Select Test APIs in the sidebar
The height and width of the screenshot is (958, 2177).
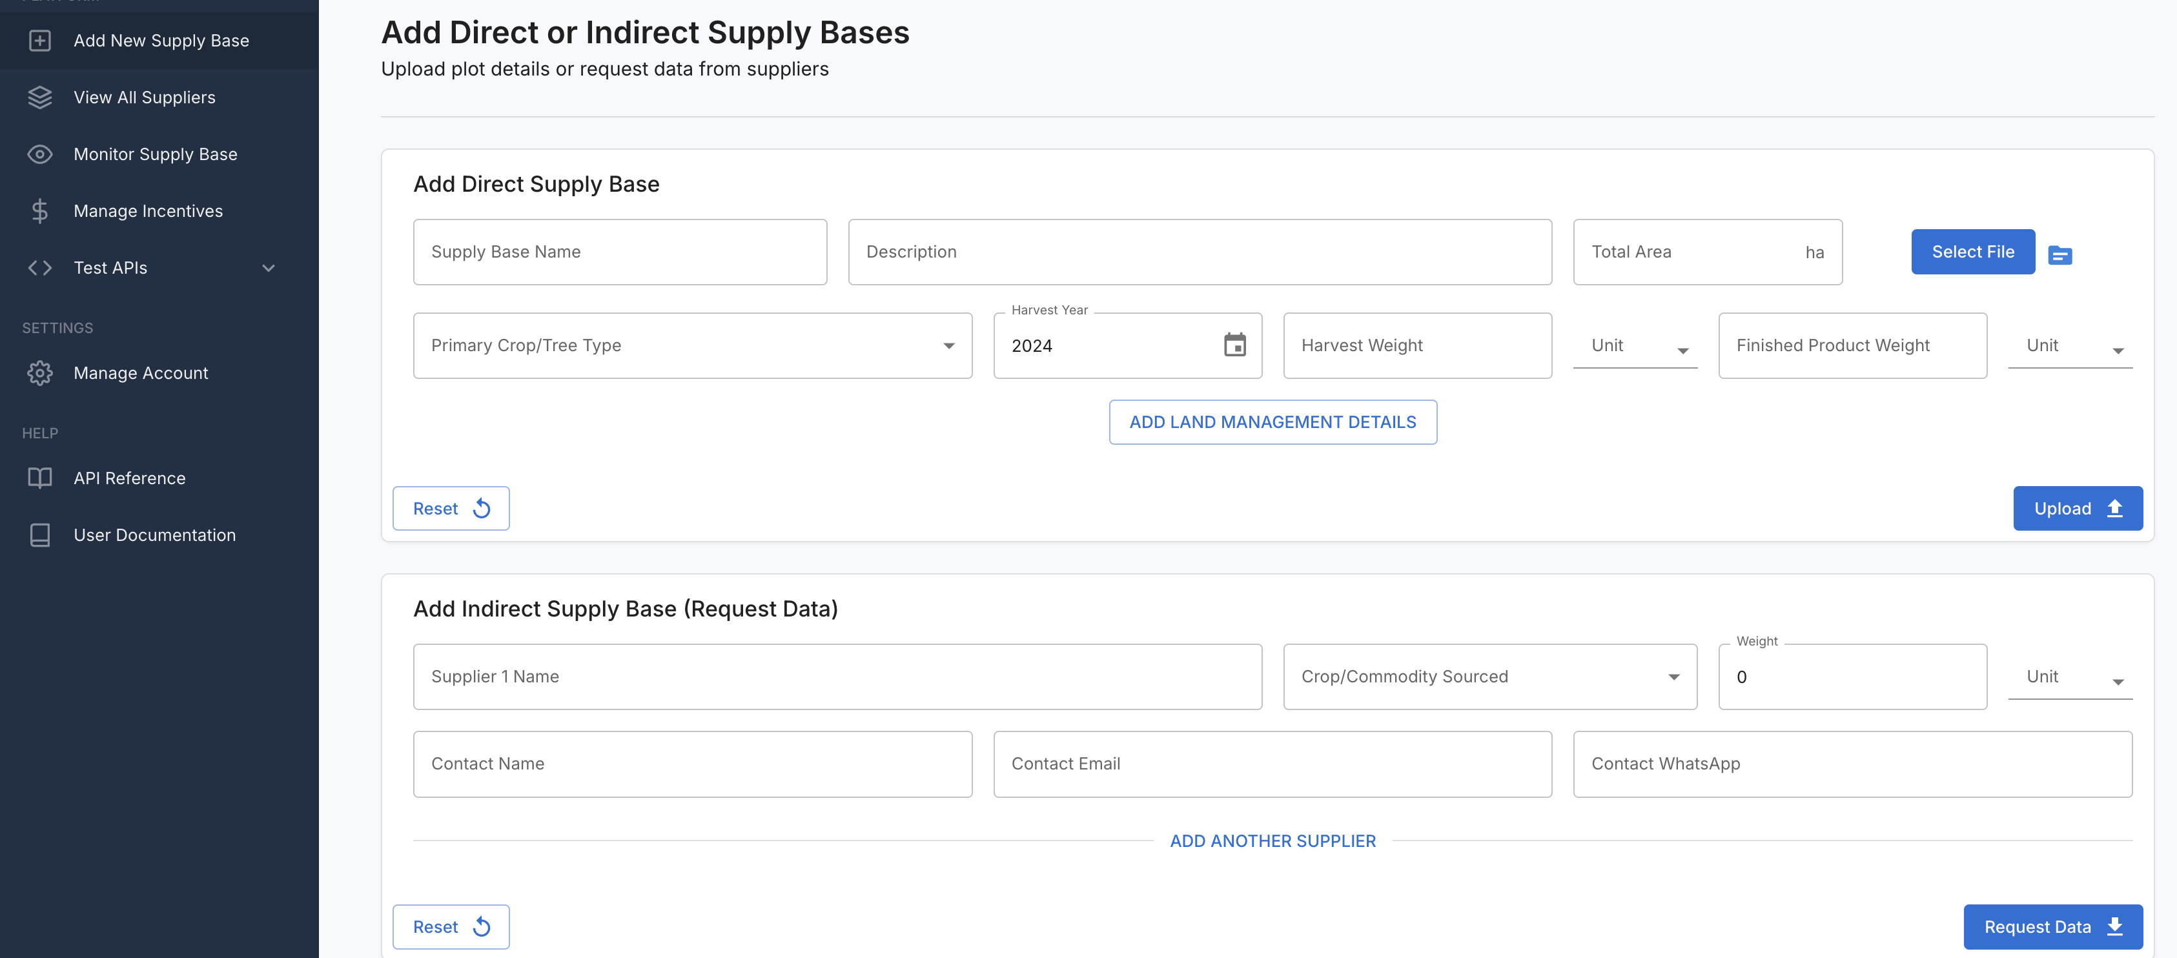tap(110, 268)
